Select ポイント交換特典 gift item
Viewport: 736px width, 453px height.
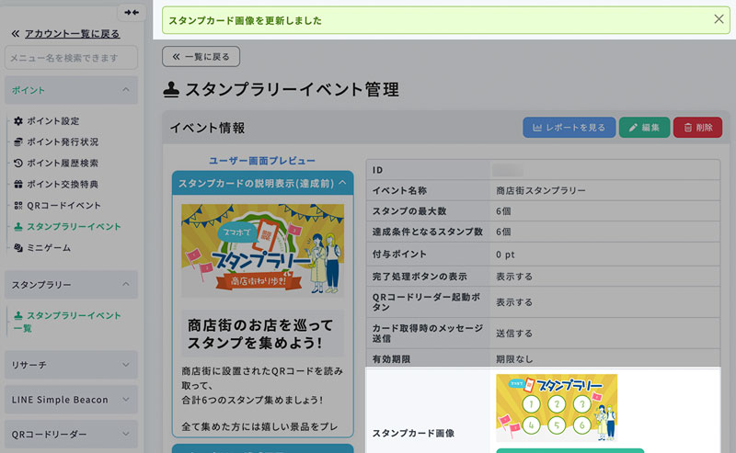(x=62, y=185)
